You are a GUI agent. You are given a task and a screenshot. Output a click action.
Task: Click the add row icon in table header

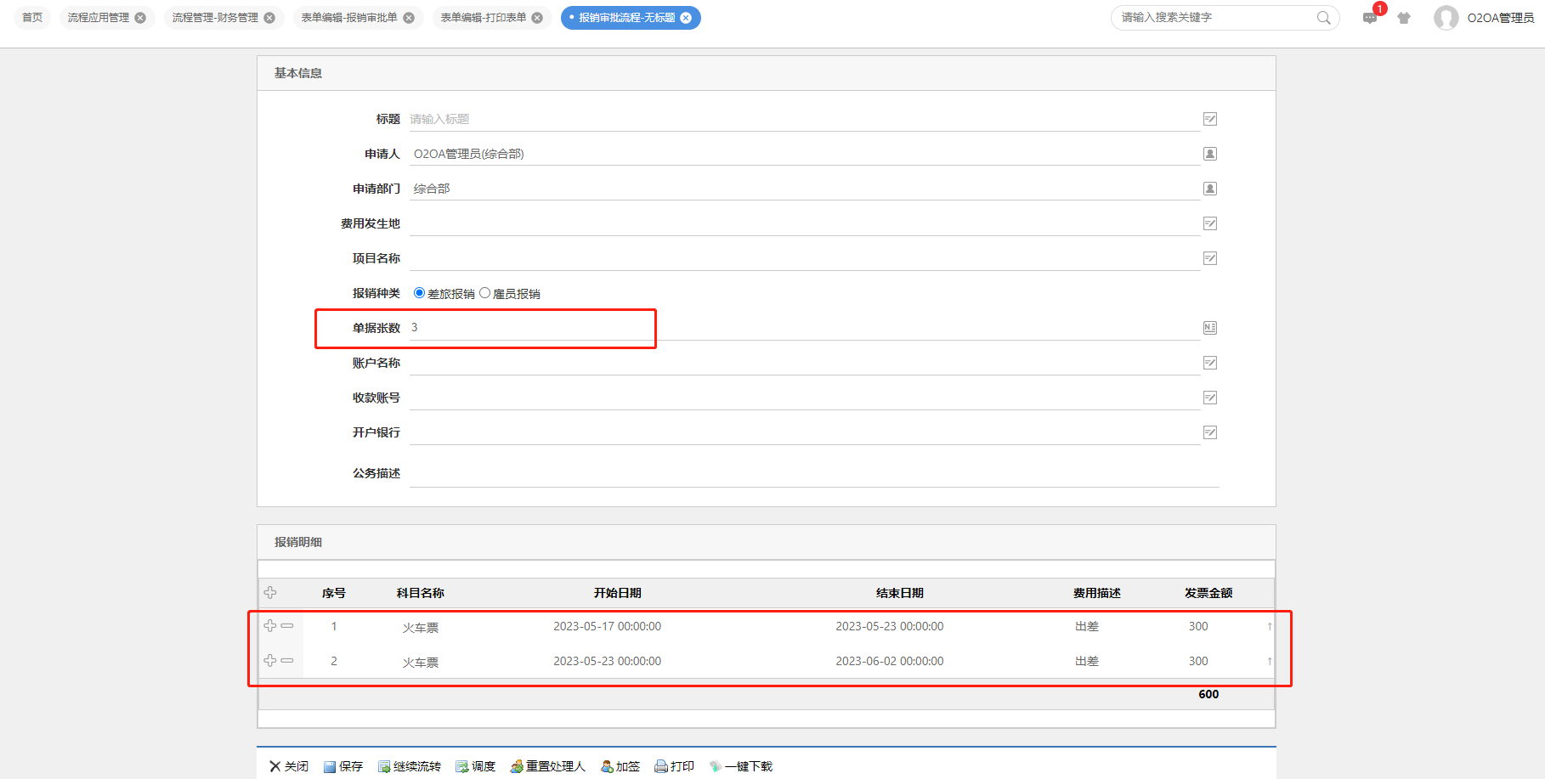pos(270,593)
